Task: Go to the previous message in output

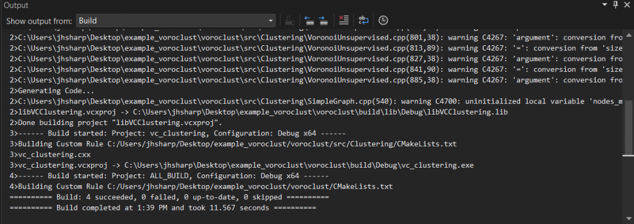Action: (x=310, y=20)
